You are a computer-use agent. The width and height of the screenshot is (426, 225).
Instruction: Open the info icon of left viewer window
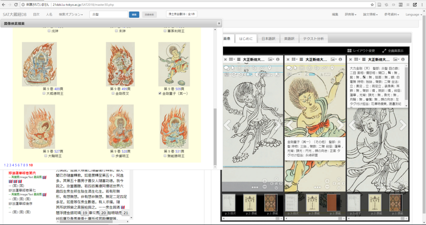click(x=277, y=59)
